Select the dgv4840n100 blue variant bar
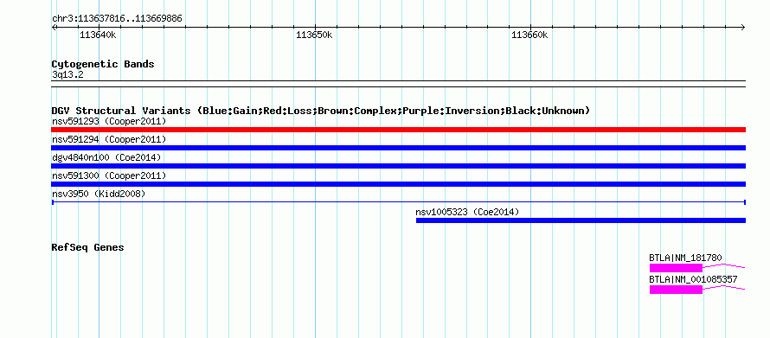 398,166
